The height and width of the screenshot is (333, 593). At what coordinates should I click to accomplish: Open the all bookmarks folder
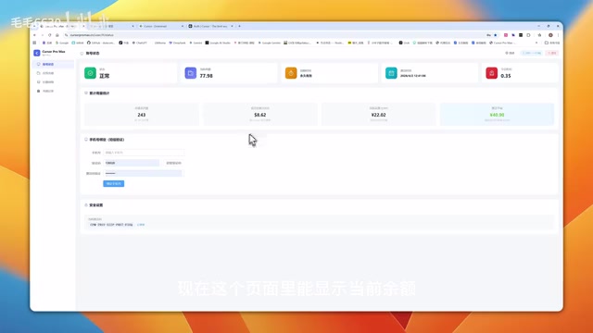click(x=552, y=43)
